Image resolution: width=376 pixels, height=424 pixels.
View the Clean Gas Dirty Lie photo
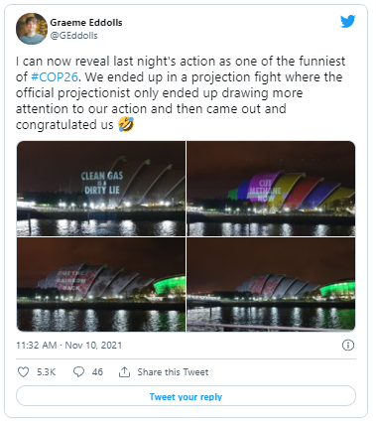point(101,189)
